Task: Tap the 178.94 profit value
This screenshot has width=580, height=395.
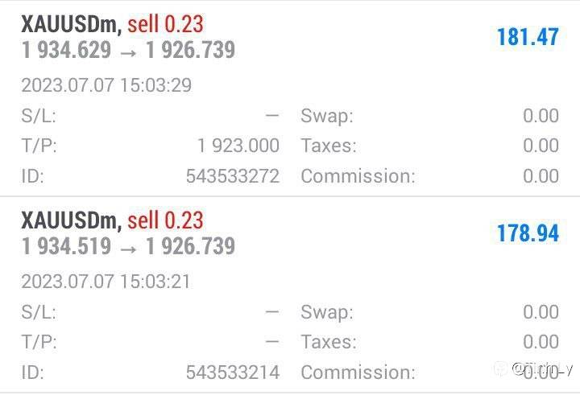Action: (528, 233)
